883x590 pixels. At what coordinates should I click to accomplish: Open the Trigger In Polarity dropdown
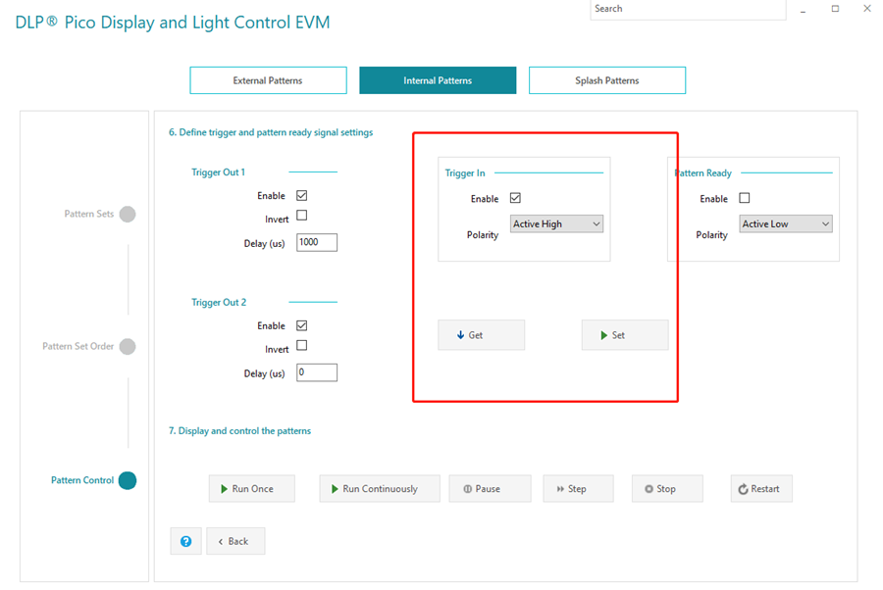point(556,223)
